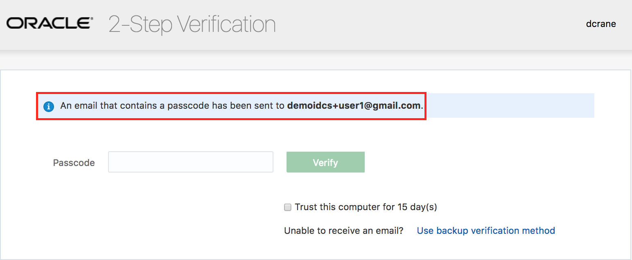This screenshot has height=260, width=632.
Task: Click the green Verify button
Action: click(325, 162)
